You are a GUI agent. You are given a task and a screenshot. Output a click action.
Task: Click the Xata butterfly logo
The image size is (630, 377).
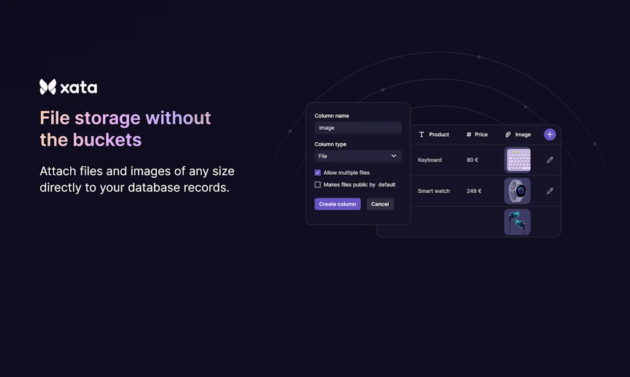point(48,87)
